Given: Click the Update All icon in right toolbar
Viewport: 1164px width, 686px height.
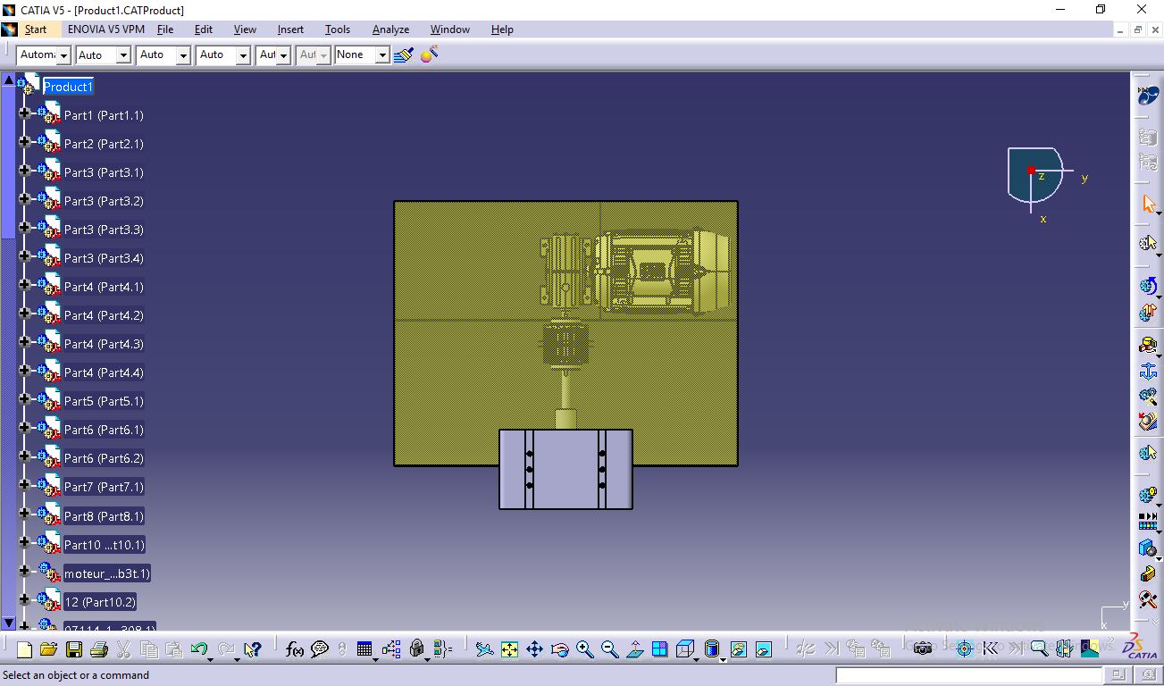Looking at the screenshot, I should click(x=1149, y=286).
